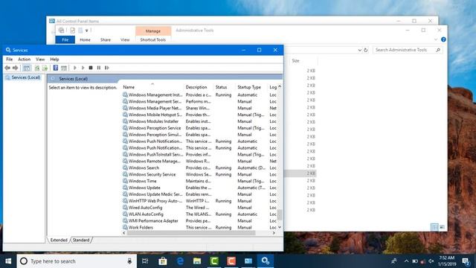The height and width of the screenshot is (268, 476).
Task: Switch to the Extended tab
Action: 59,240
